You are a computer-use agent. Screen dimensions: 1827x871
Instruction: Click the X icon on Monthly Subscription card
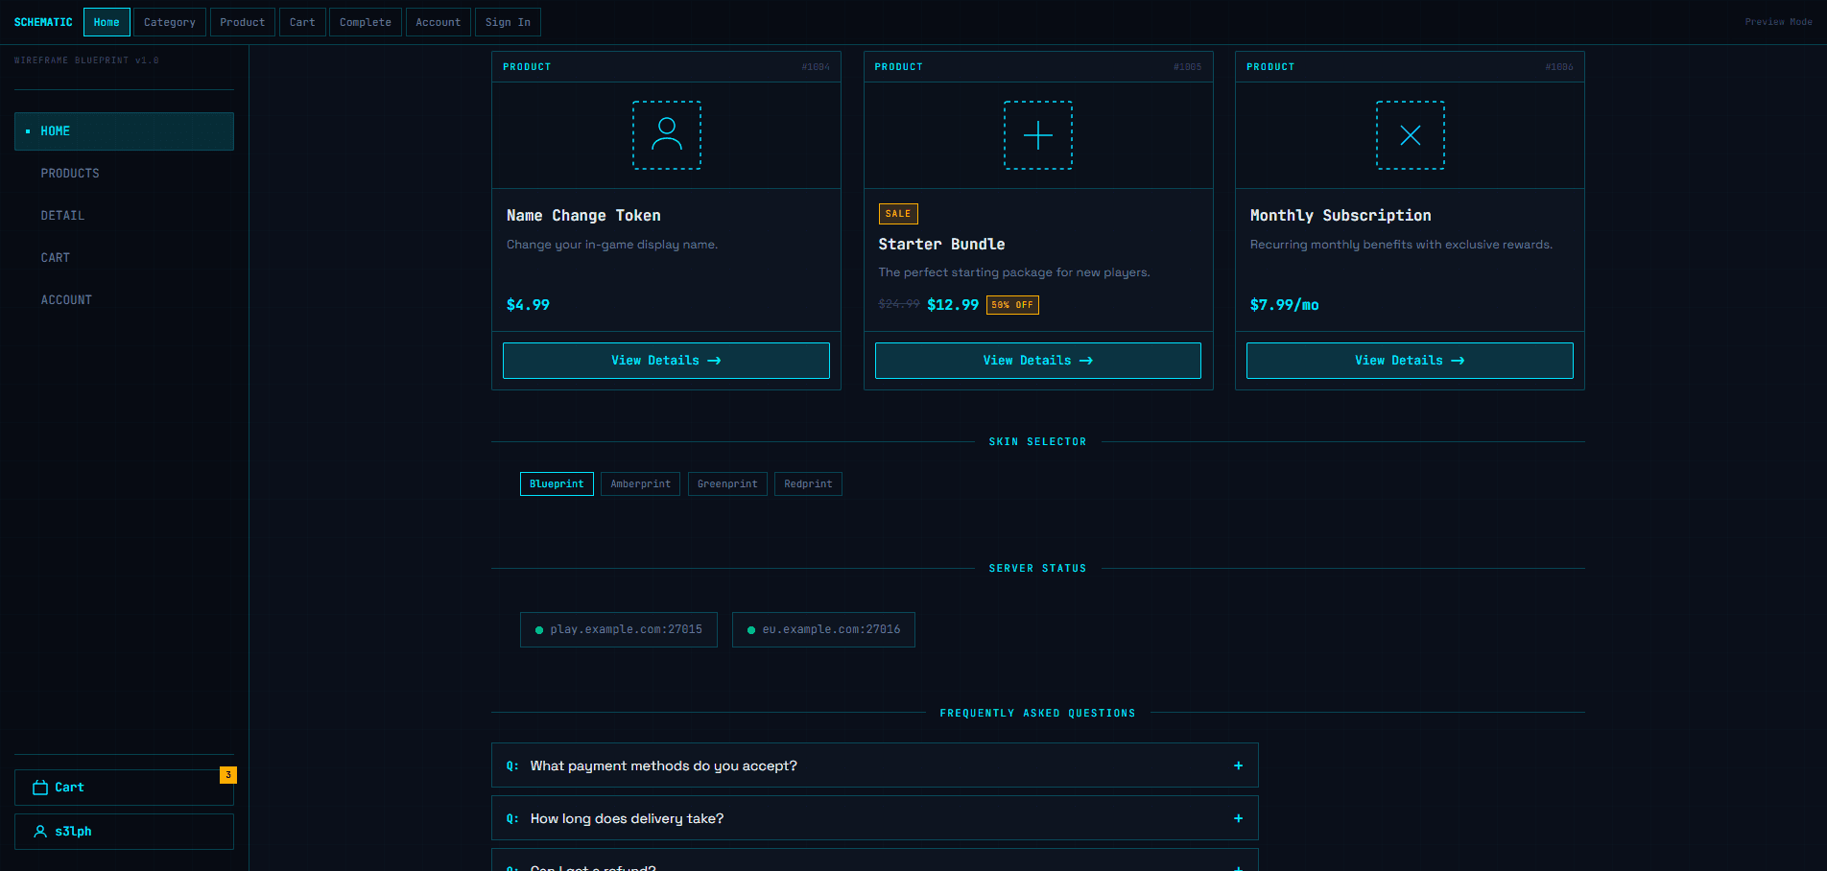[x=1411, y=135]
